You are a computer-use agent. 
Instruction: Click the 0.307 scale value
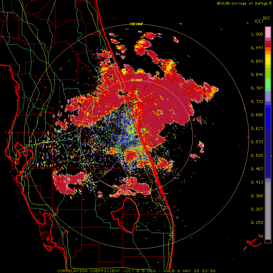tap(257, 209)
